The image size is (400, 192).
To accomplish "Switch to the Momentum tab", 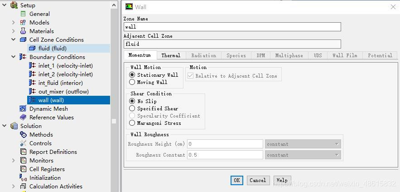I will 140,55.
